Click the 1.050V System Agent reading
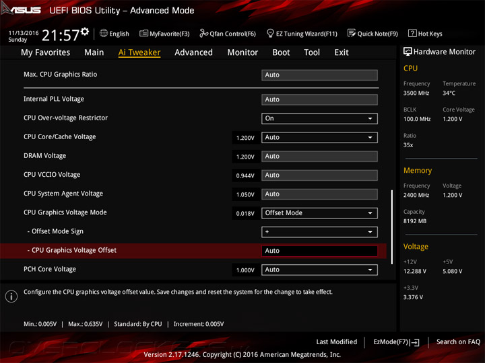Image resolution: width=485 pixels, height=363 pixels. coord(245,194)
